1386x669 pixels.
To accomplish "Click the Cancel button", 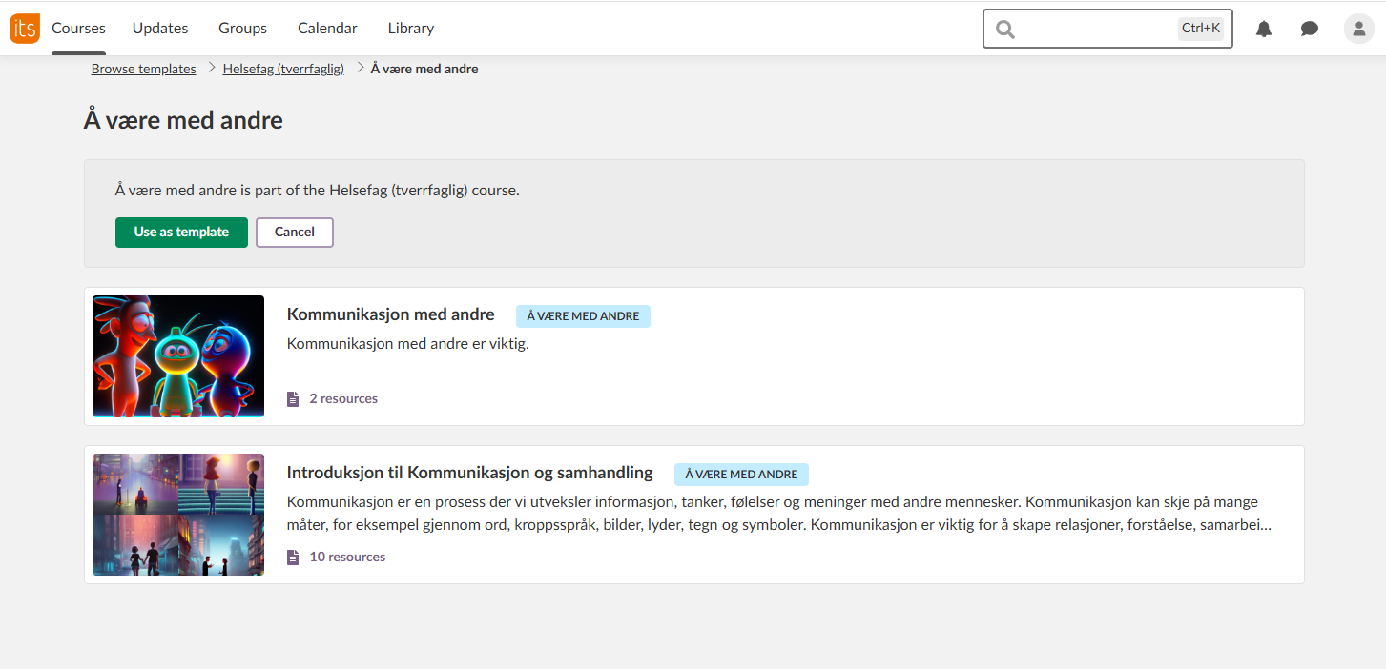I will click(295, 233).
